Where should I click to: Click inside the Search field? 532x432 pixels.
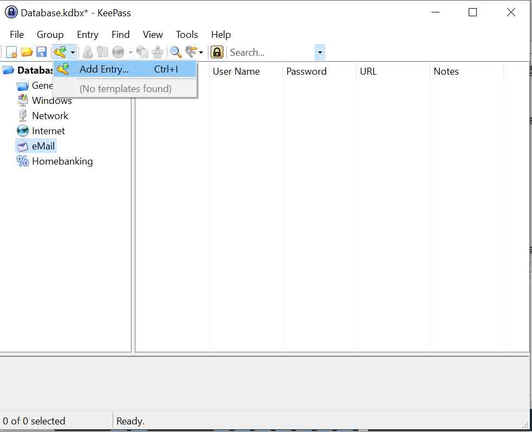point(271,53)
